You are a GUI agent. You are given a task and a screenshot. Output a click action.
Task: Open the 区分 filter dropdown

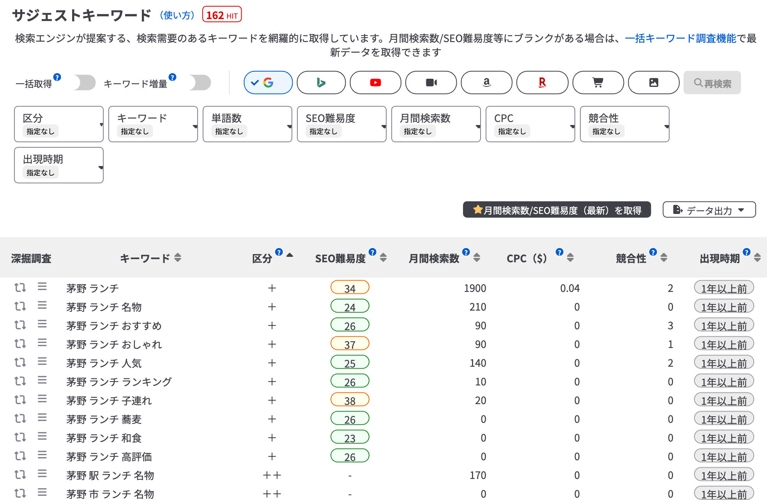[x=59, y=124]
